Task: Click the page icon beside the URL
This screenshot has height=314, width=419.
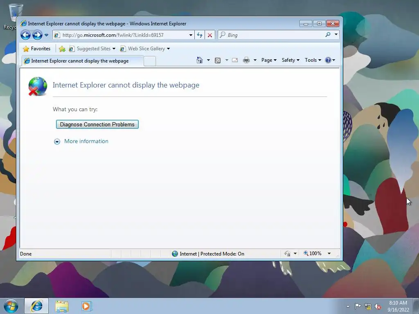Action: tap(56, 35)
